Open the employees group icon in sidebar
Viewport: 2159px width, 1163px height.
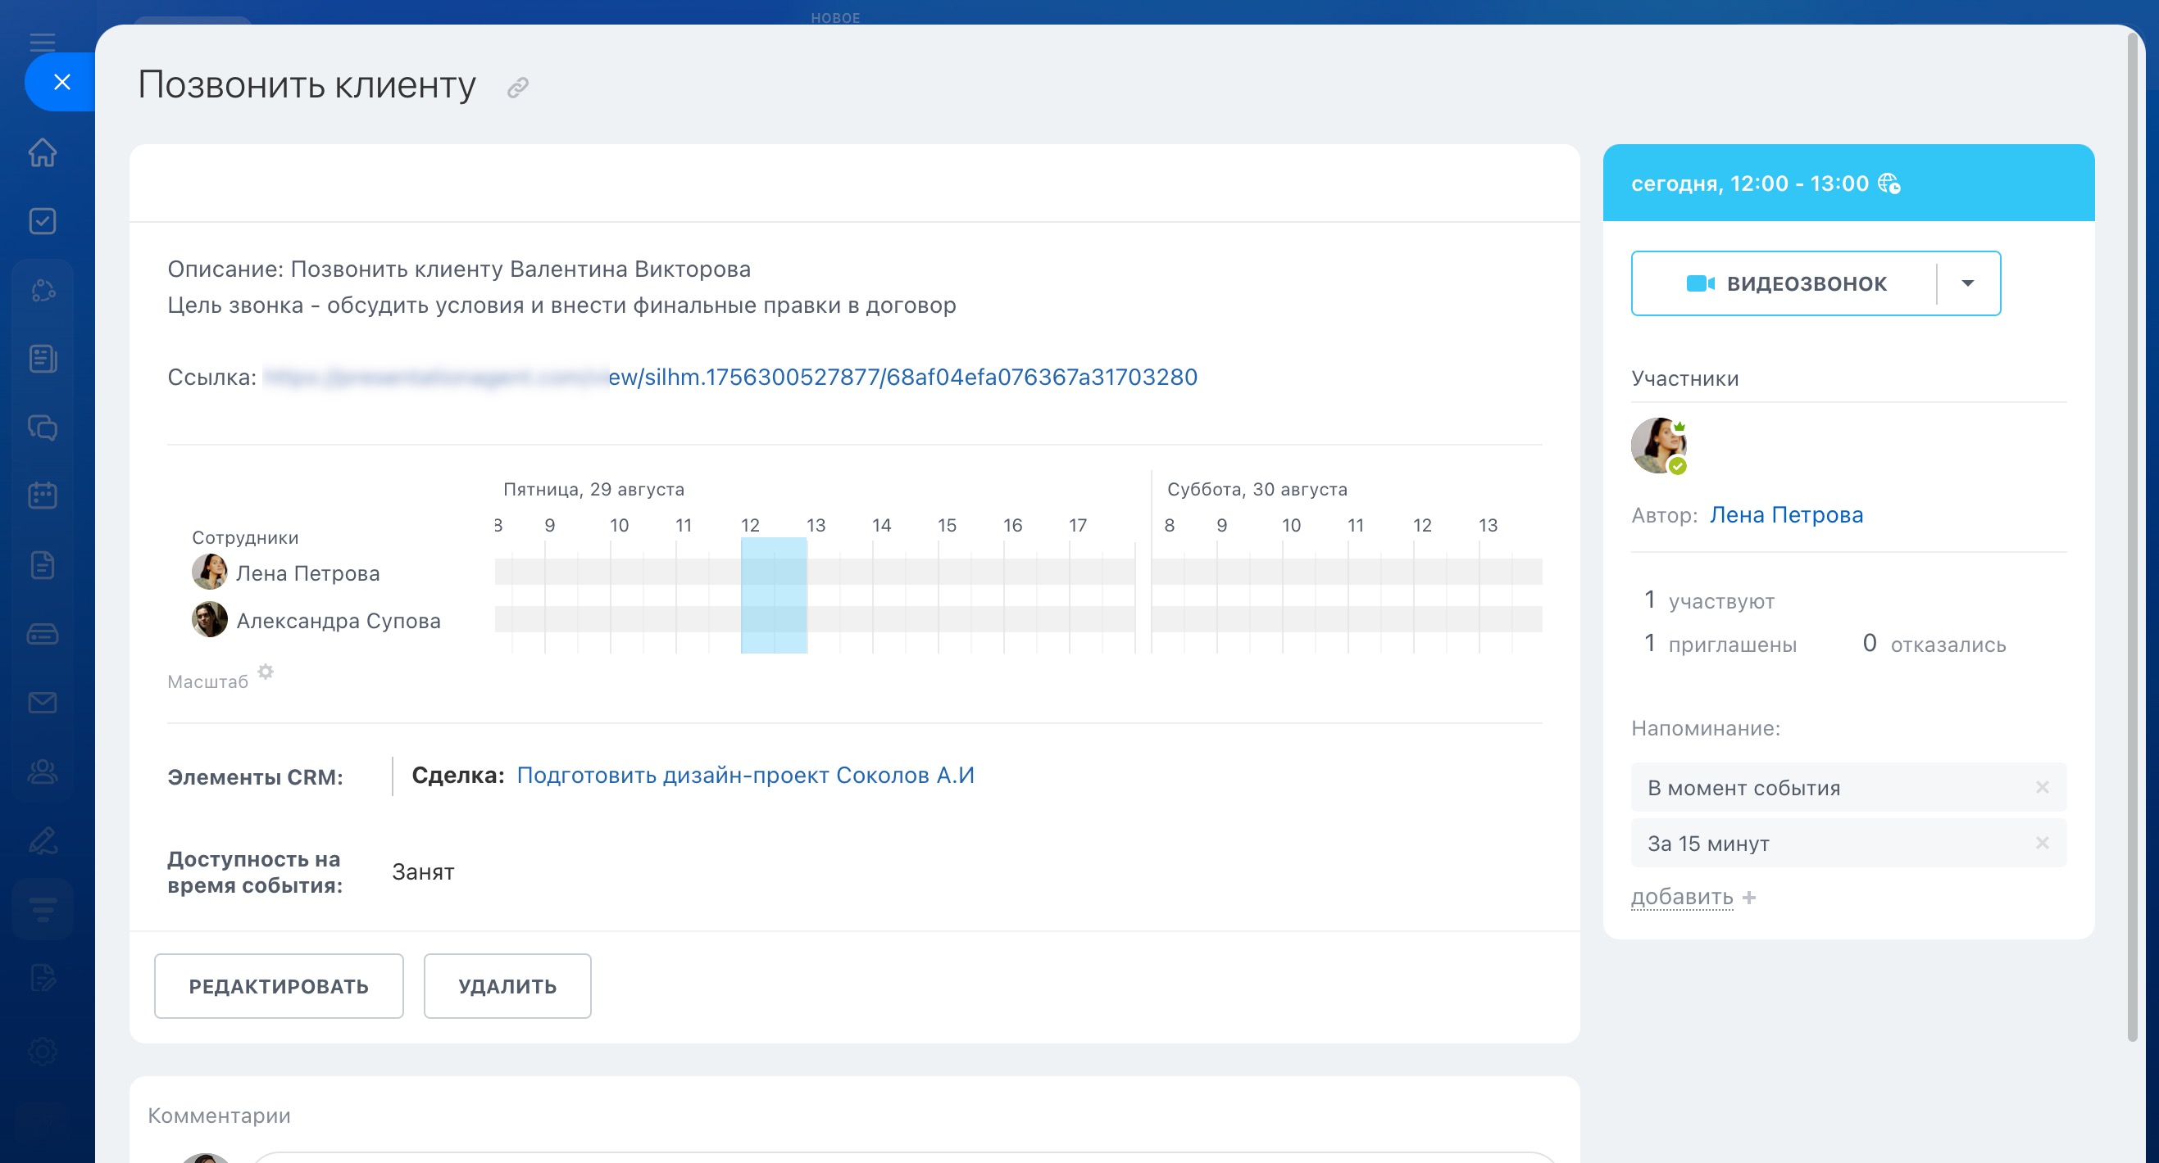[42, 772]
